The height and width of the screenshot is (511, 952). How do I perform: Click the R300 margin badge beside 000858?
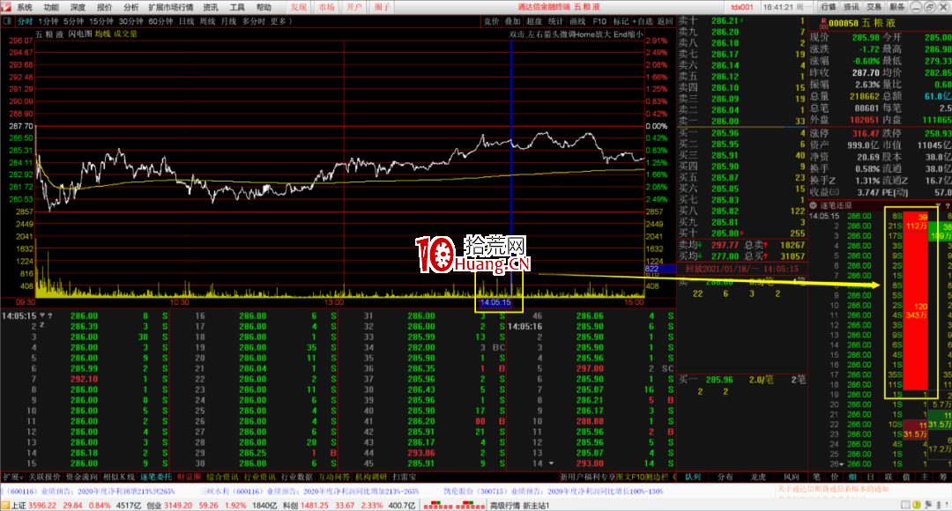pos(822,23)
